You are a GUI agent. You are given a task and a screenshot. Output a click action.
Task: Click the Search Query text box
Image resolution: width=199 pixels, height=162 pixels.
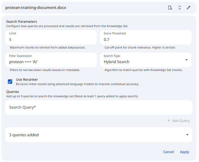99,107
